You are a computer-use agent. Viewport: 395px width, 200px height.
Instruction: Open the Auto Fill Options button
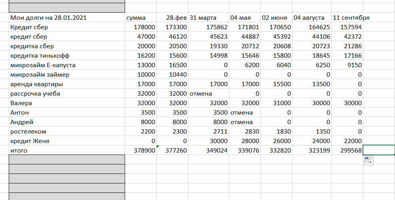pyautogui.click(x=368, y=160)
